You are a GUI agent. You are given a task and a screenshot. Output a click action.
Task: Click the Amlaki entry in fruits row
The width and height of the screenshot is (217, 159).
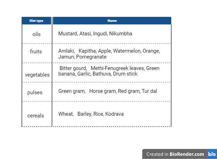[66, 51]
